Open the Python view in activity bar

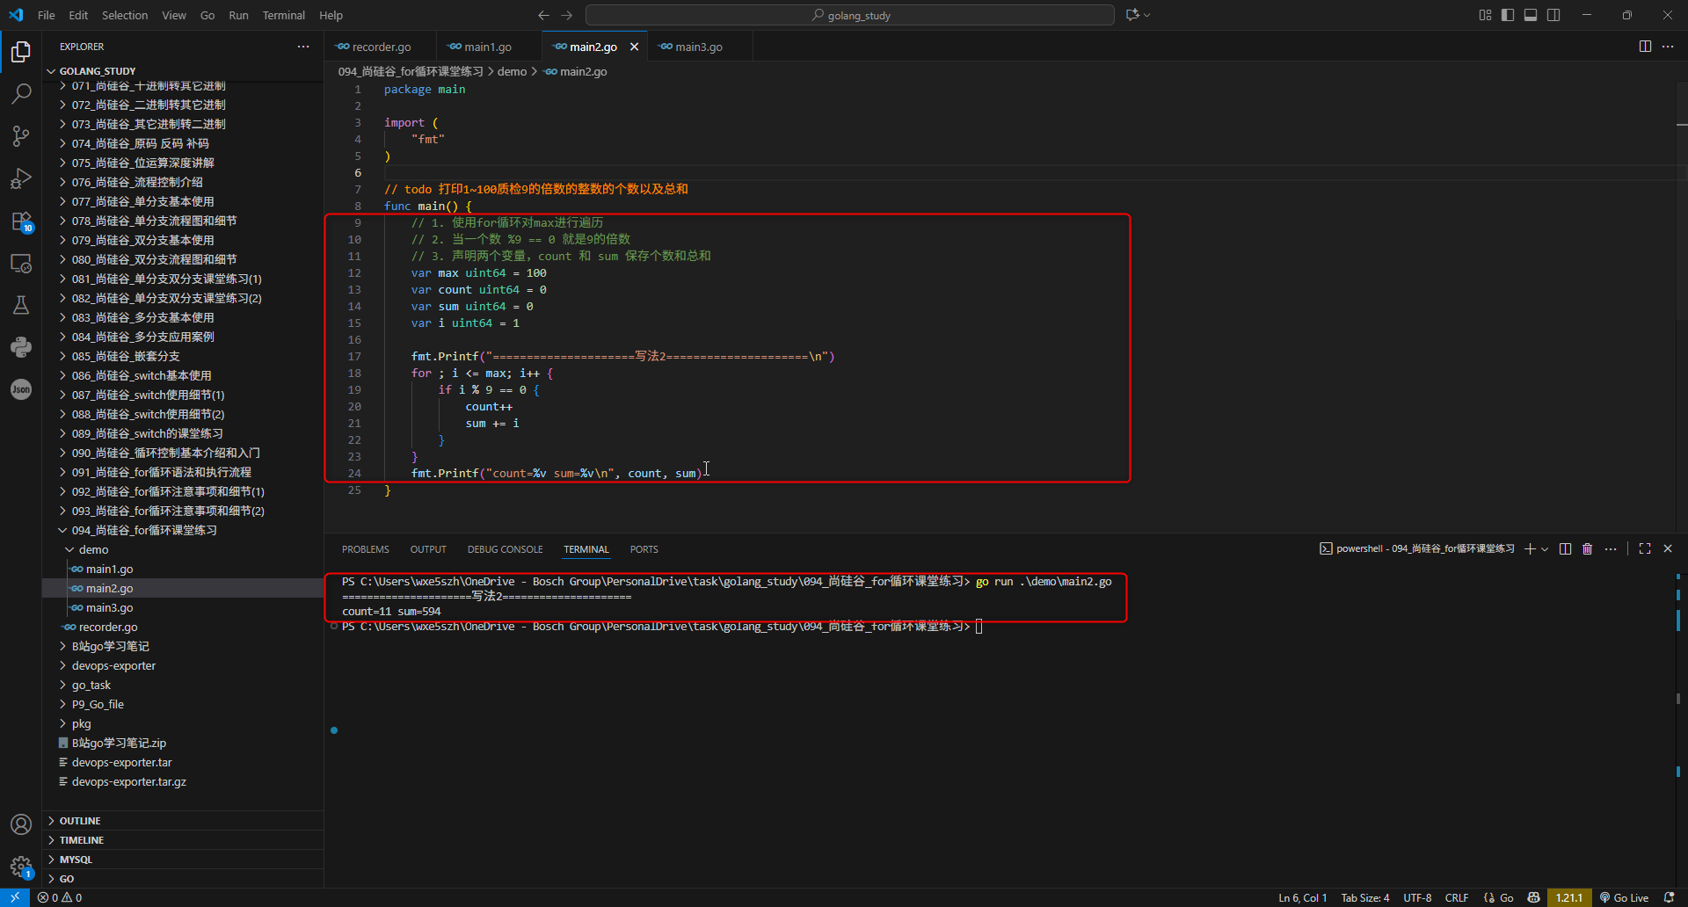pyautogui.click(x=21, y=347)
